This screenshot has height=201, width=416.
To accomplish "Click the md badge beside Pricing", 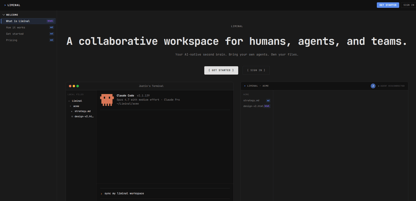I will (x=52, y=40).
